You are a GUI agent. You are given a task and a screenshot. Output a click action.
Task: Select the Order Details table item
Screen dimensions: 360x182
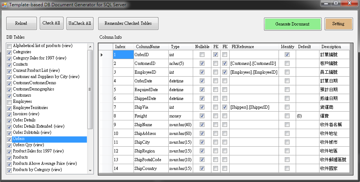24,120
